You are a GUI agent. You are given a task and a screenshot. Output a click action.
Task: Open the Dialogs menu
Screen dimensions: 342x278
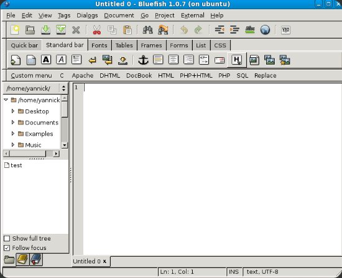(x=87, y=16)
